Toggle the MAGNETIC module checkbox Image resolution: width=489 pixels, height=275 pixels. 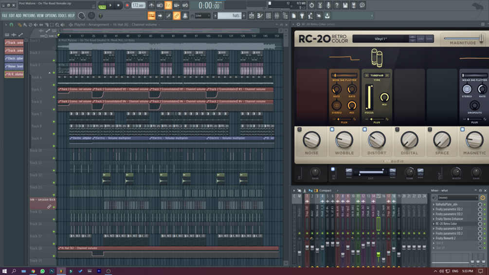click(463, 129)
